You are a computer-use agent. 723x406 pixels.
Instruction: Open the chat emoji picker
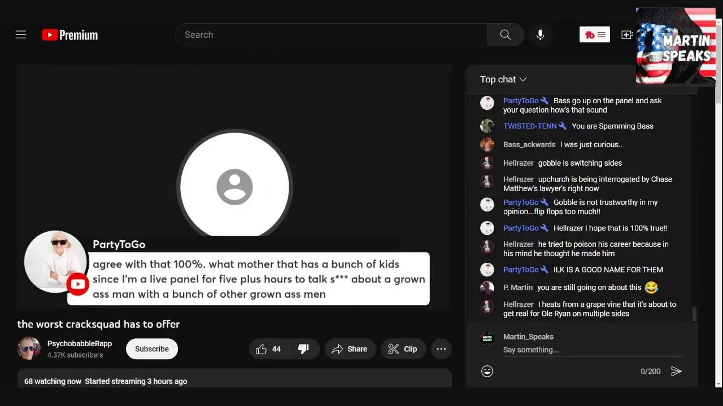pos(487,371)
